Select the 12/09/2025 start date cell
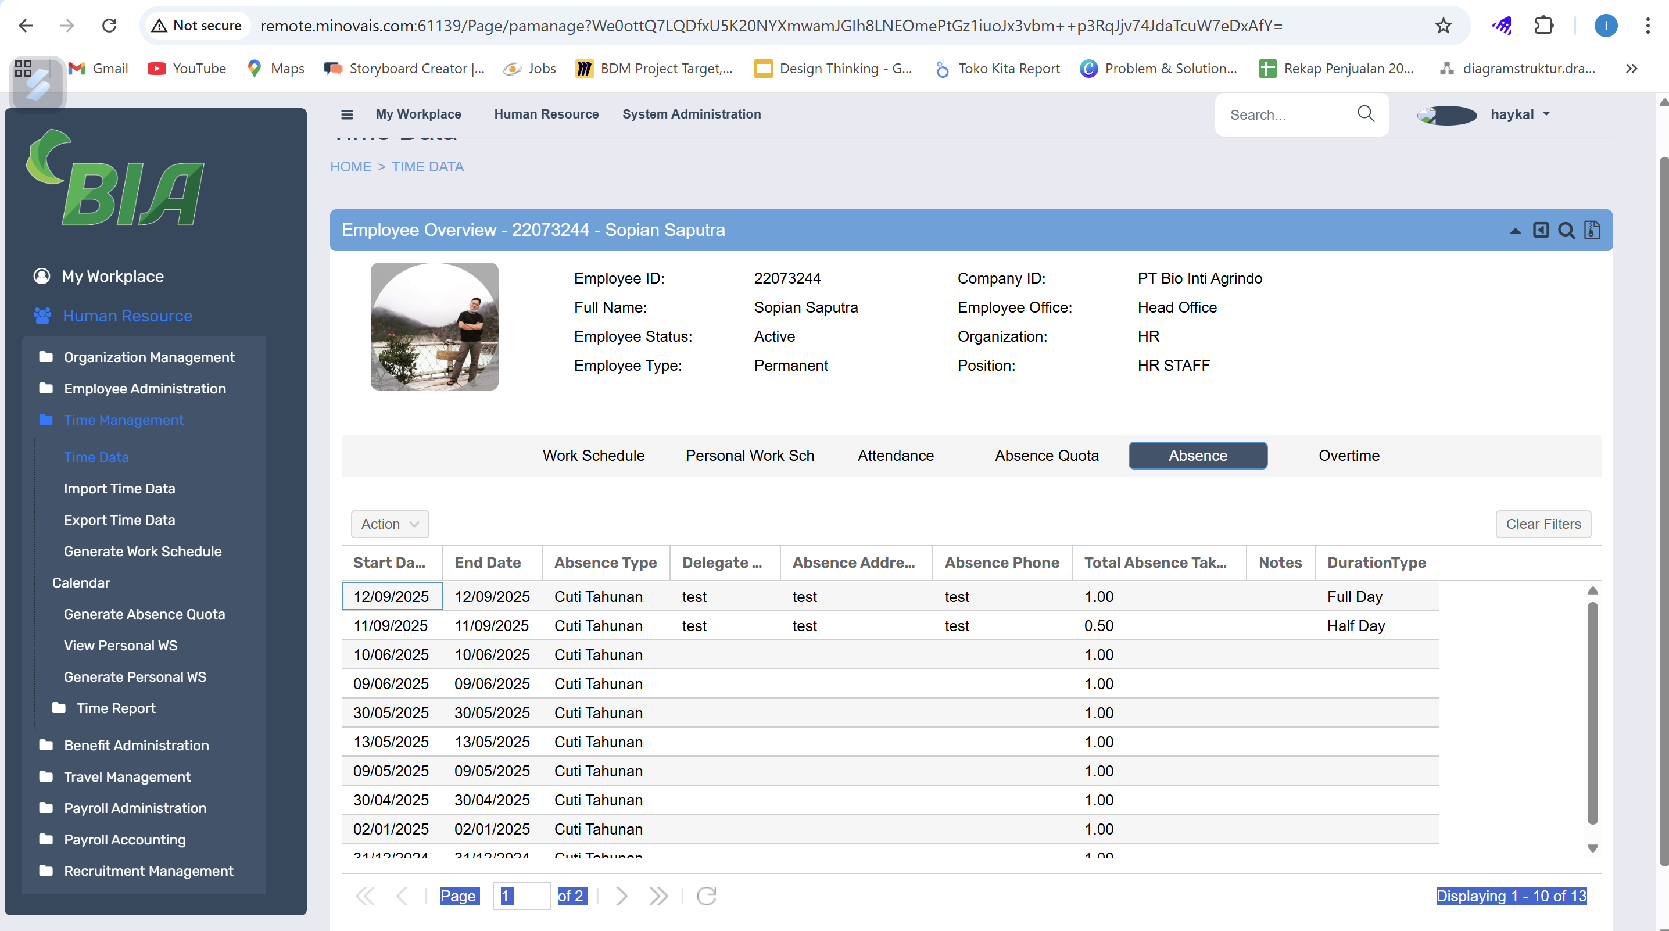This screenshot has height=931, width=1669. point(391,597)
